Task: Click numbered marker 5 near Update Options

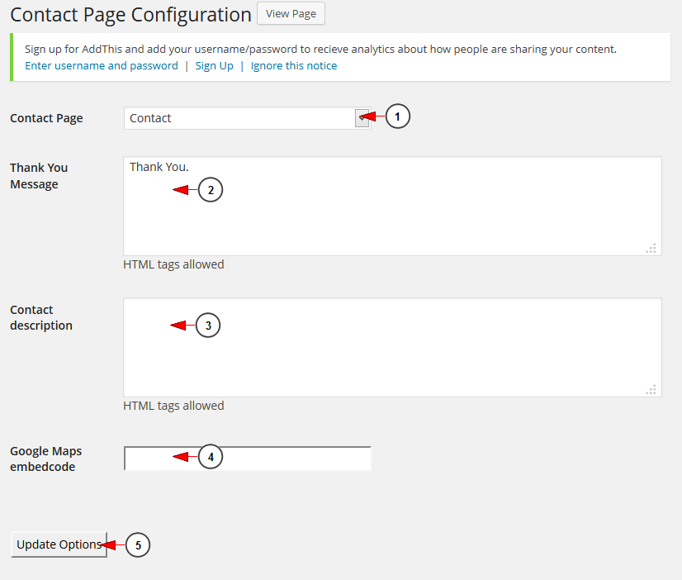Action: [138, 544]
